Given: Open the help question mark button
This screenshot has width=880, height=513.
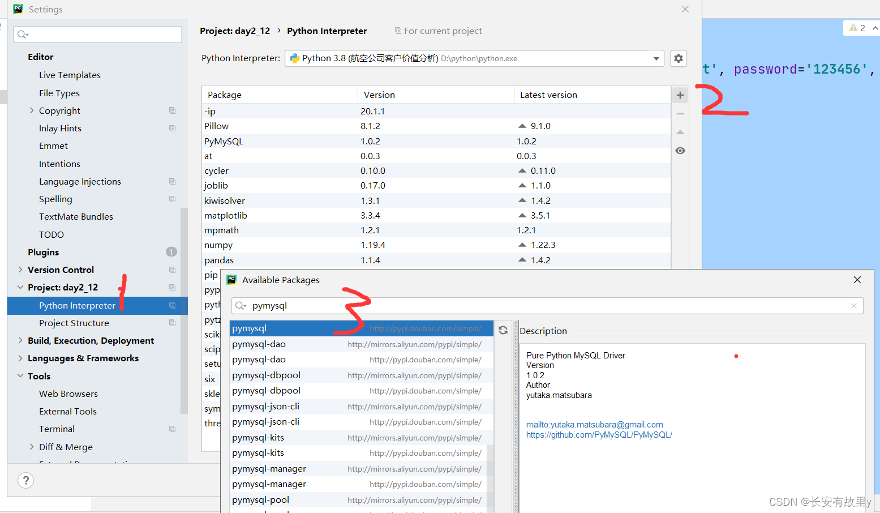Looking at the screenshot, I should coord(25,480).
